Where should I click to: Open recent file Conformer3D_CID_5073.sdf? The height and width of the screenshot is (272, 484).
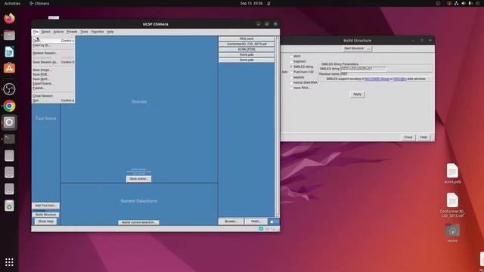click(247, 44)
